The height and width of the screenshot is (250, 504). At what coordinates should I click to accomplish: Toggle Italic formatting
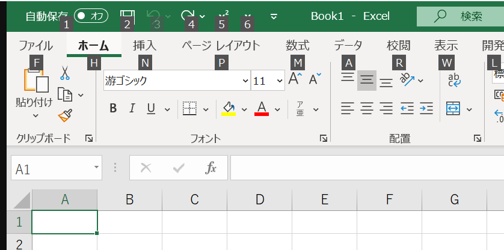tap(132, 109)
